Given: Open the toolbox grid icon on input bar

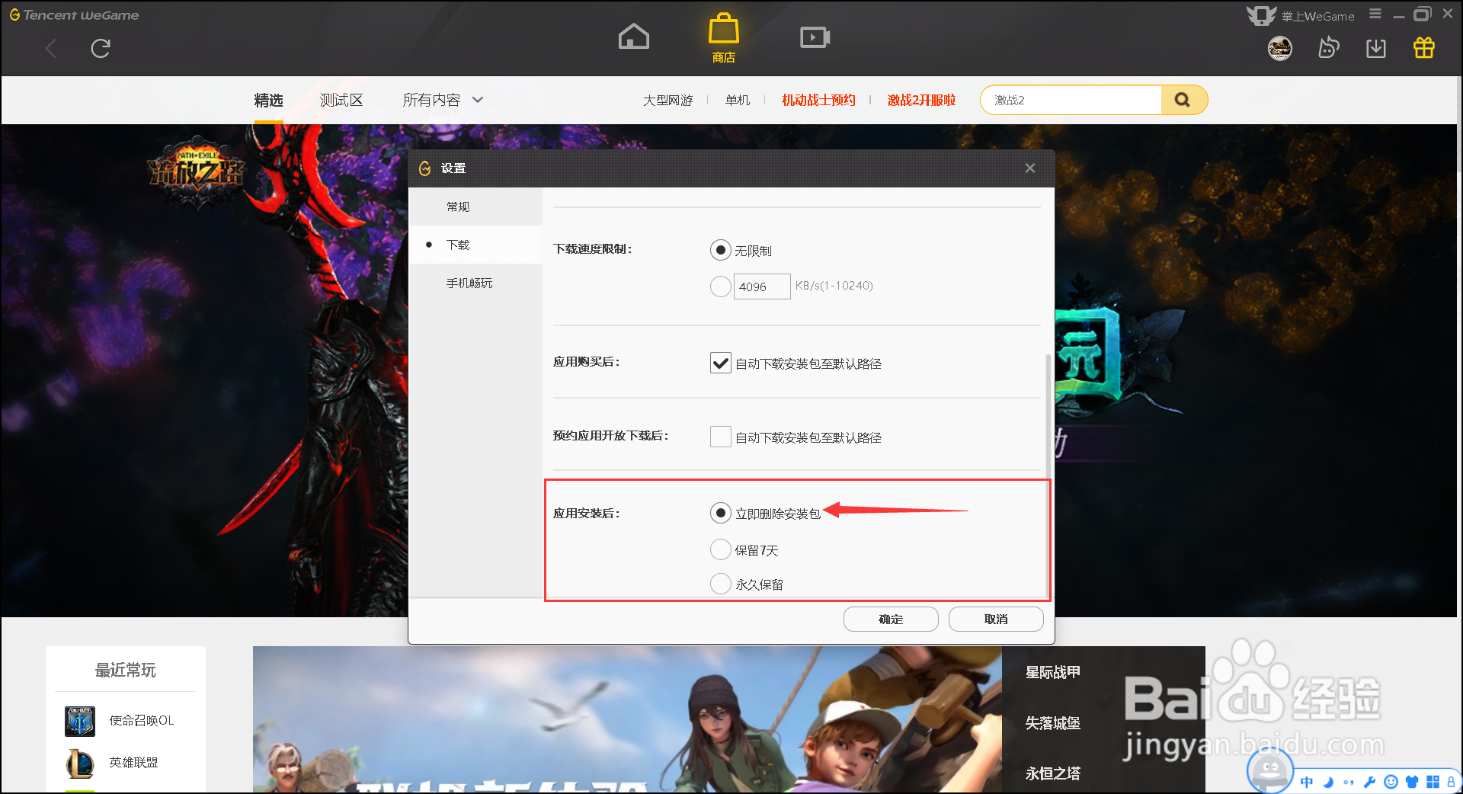Looking at the screenshot, I should pyautogui.click(x=1433, y=782).
